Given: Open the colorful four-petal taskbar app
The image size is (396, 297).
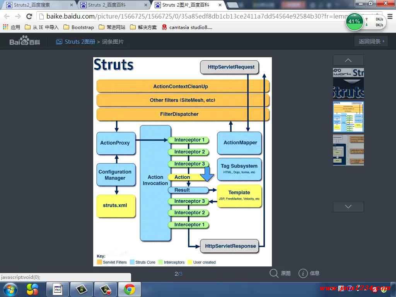Looking at the screenshot, I should (x=32, y=289).
